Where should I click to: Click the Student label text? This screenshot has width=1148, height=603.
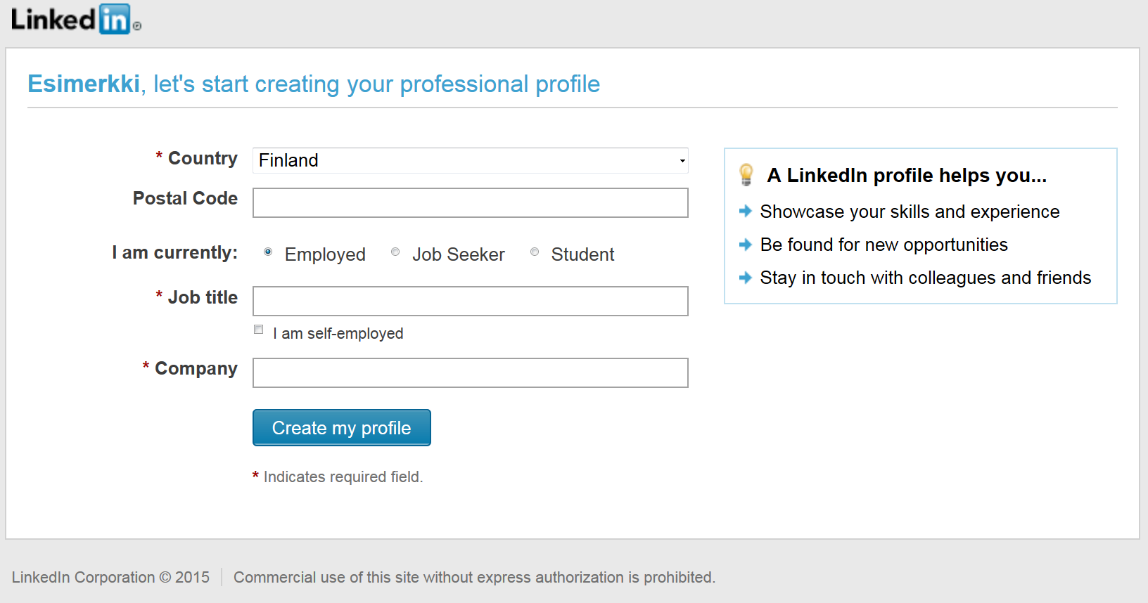click(x=582, y=254)
